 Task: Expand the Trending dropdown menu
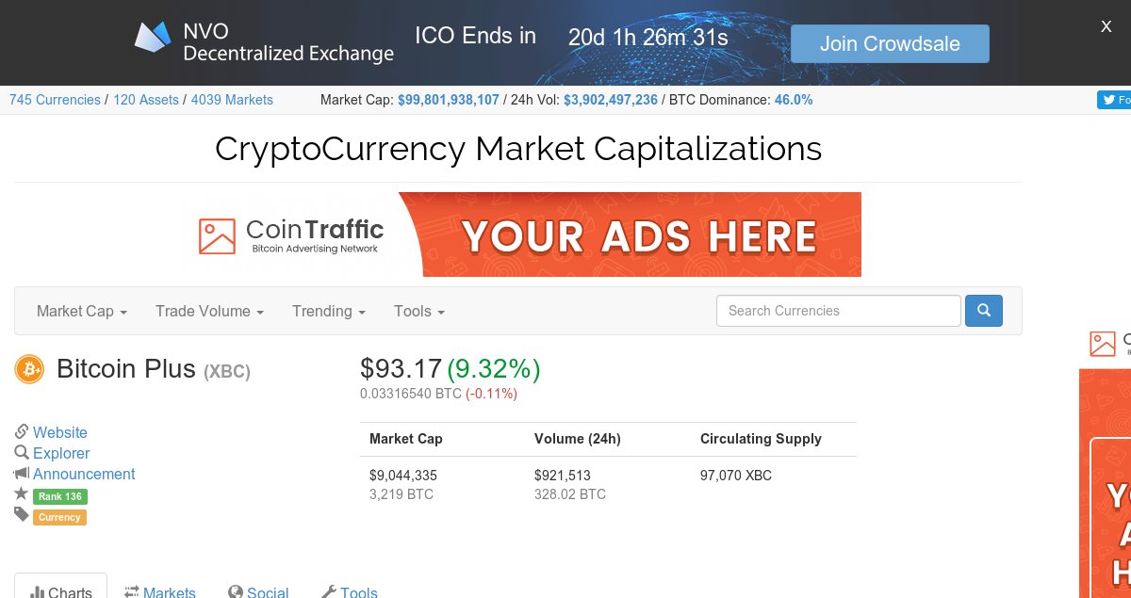point(328,311)
